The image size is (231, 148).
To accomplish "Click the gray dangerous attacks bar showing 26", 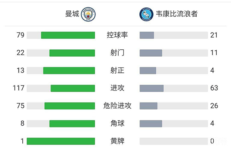I will (149, 106).
